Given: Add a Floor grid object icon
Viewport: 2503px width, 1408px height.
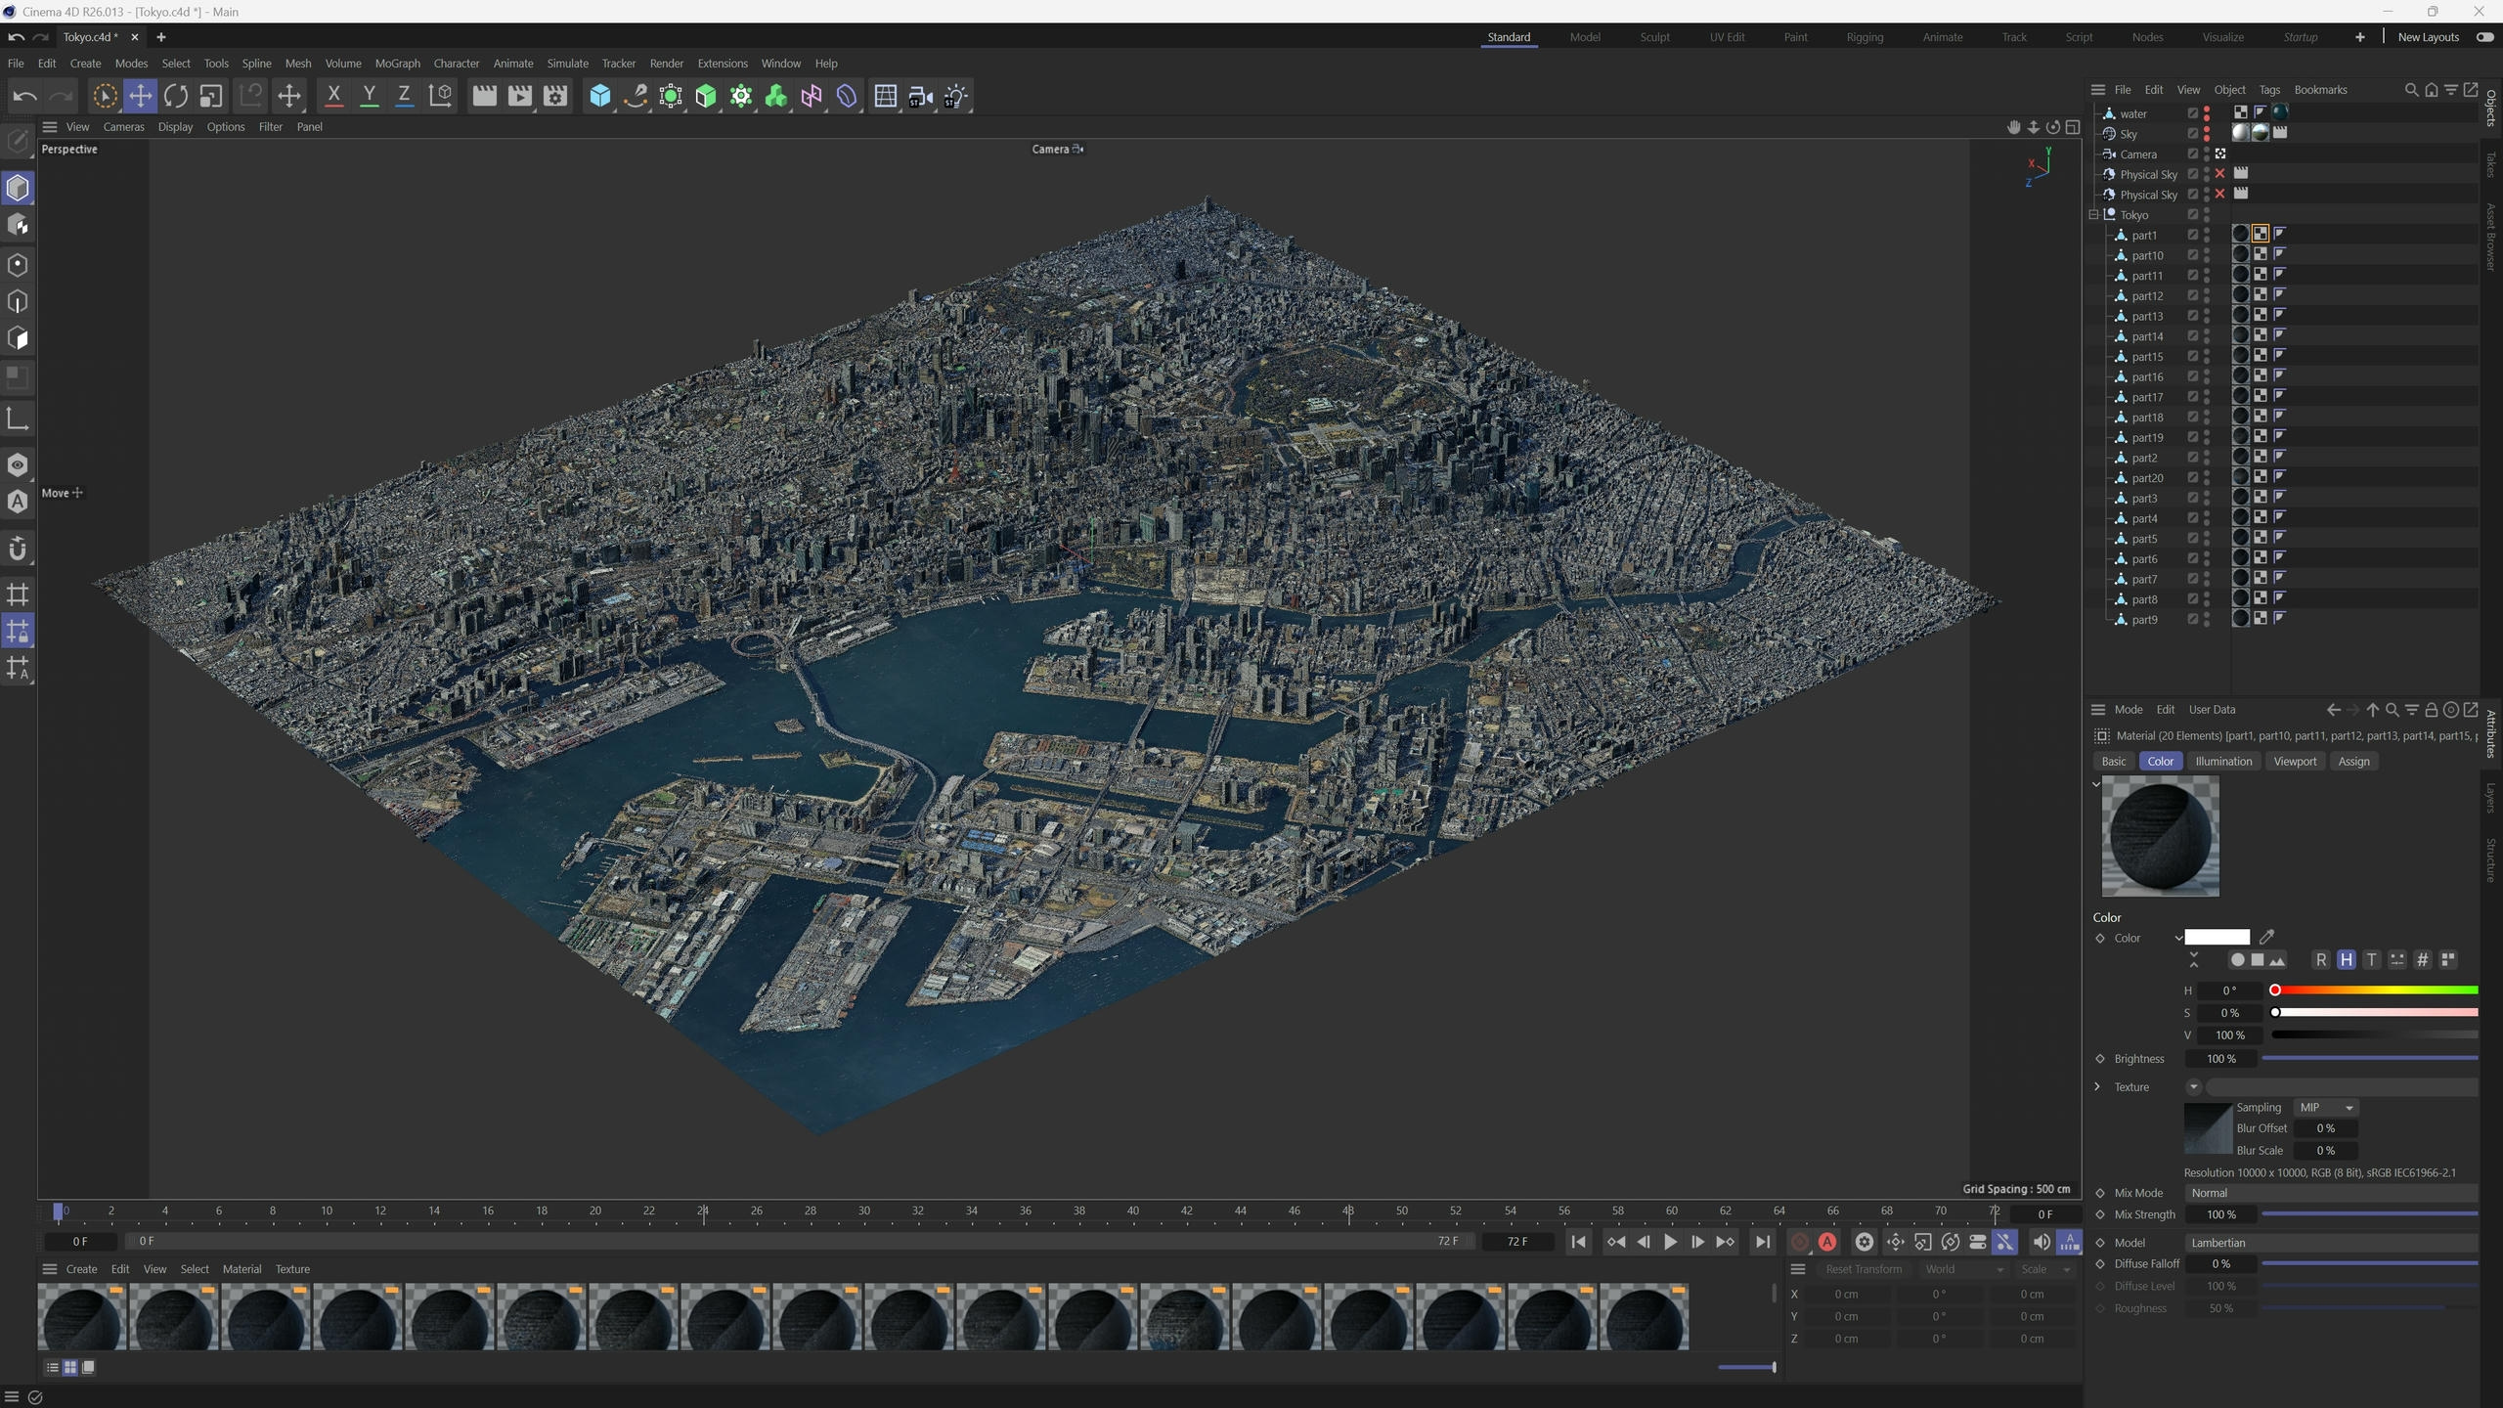Looking at the screenshot, I should pyautogui.click(x=886, y=96).
